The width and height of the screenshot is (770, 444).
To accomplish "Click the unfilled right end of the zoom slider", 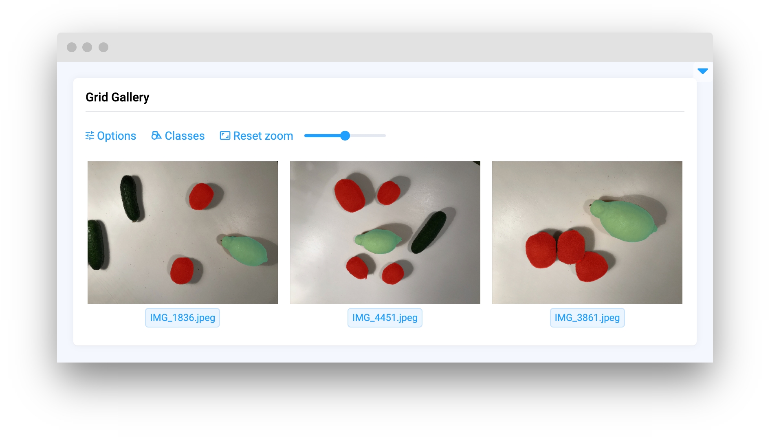I will point(368,136).
